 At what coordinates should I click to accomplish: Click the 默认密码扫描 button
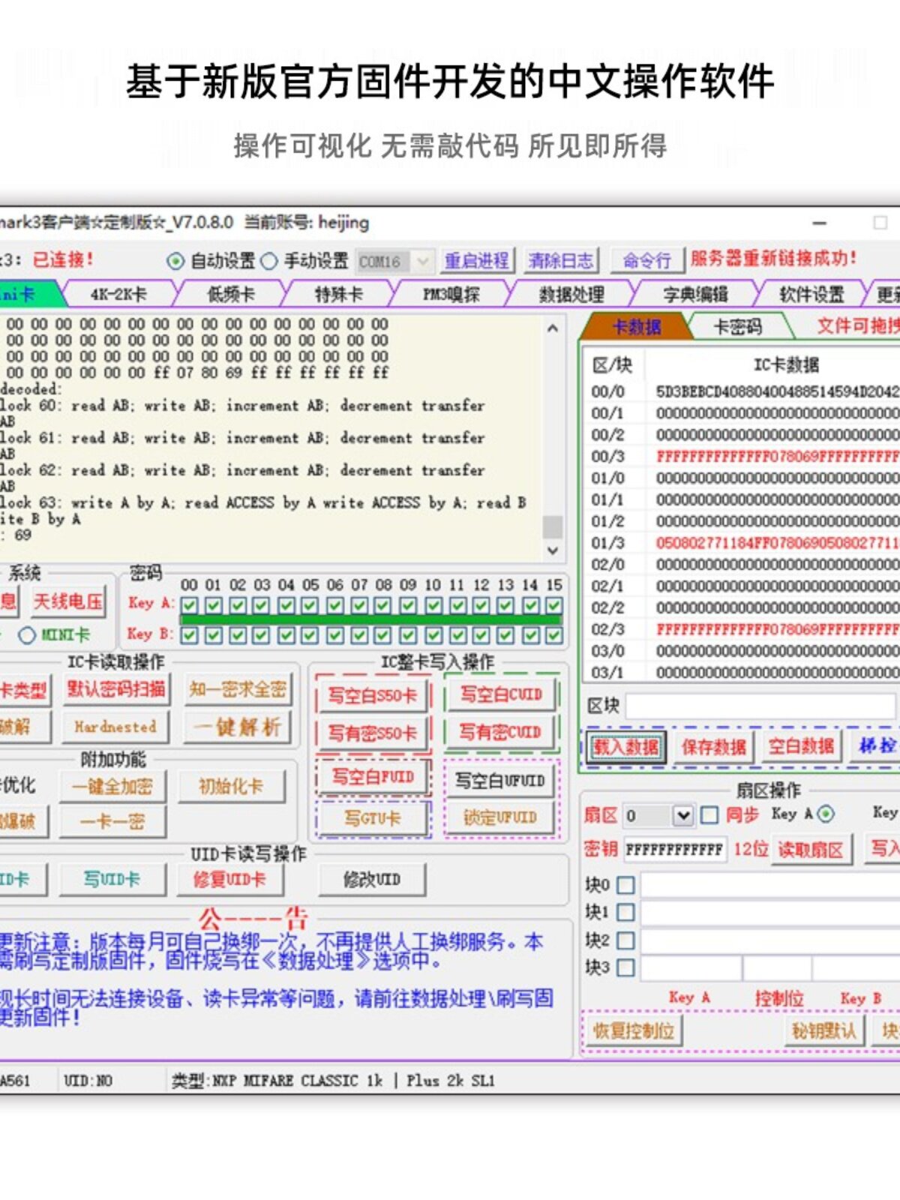(116, 689)
